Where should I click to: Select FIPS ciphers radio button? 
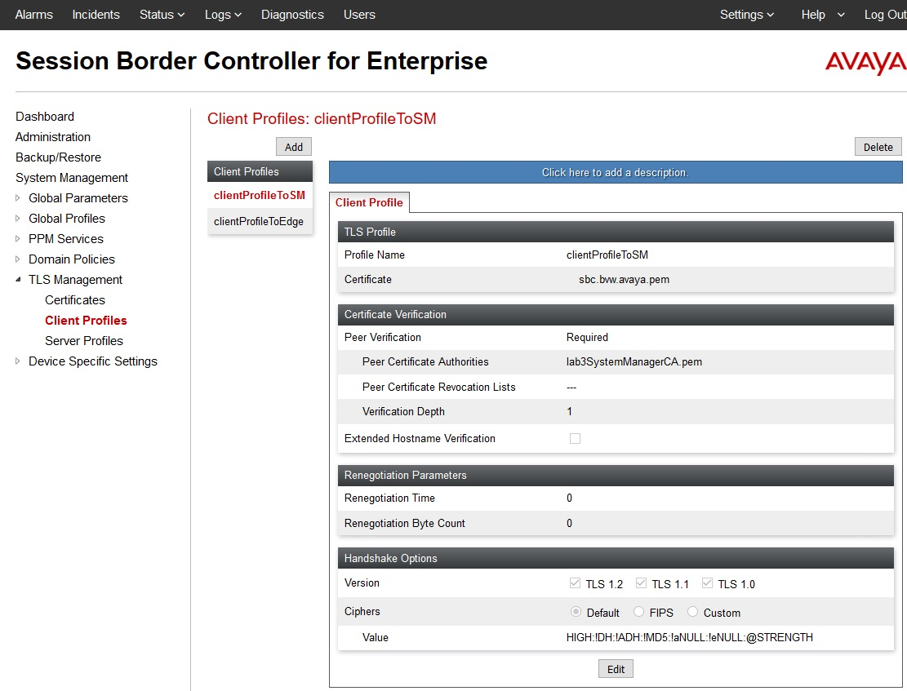(638, 611)
